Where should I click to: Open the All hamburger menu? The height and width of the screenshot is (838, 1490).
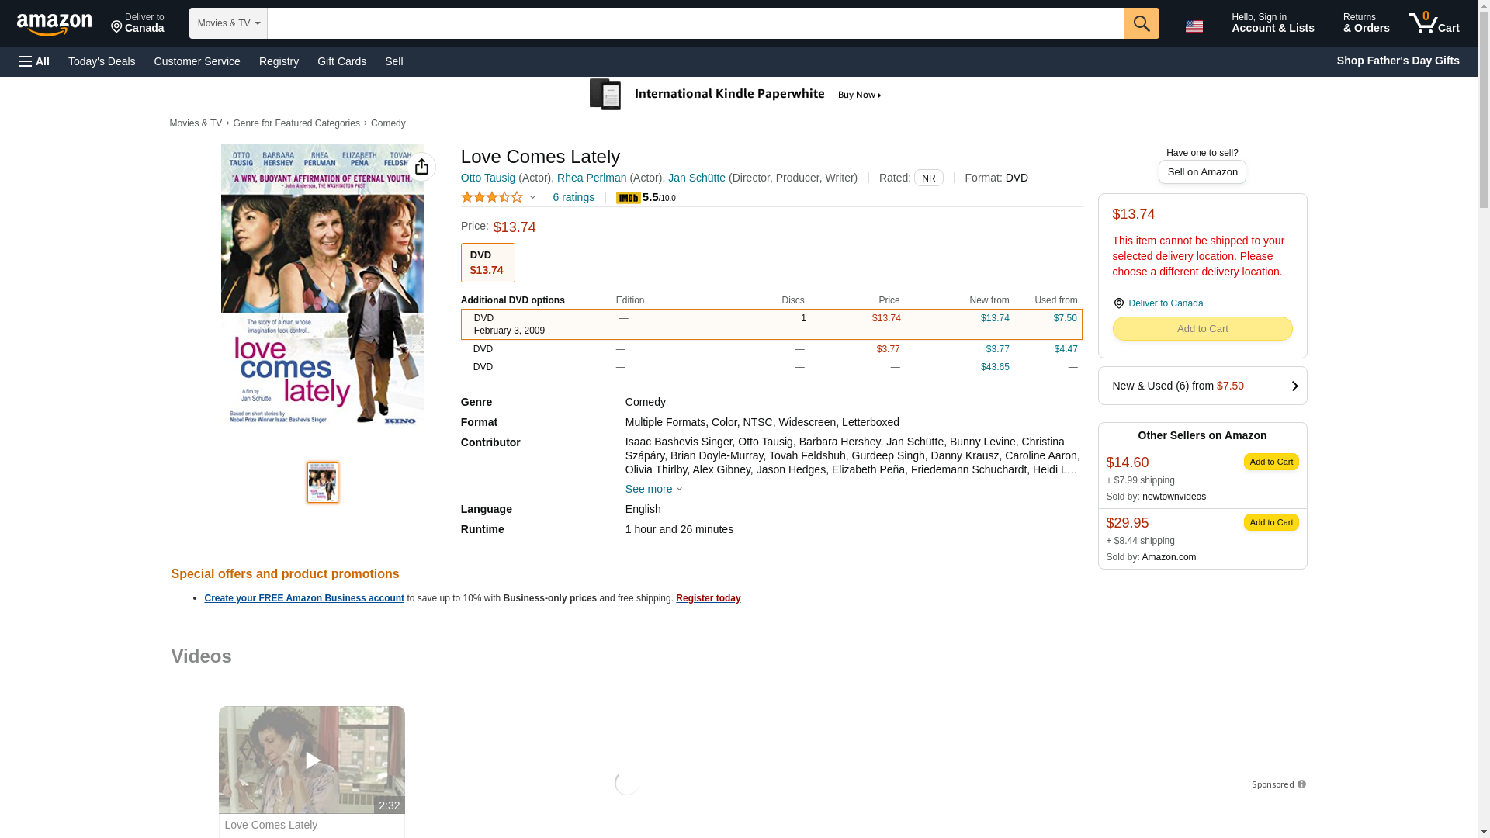[34, 61]
